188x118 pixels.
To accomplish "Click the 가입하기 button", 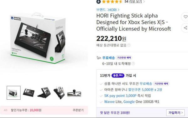I will (175, 113).
